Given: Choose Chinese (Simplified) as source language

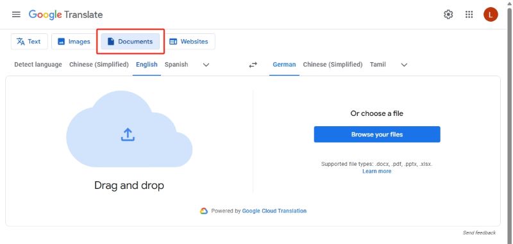Looking at the screenshot, I should point(99,65).
